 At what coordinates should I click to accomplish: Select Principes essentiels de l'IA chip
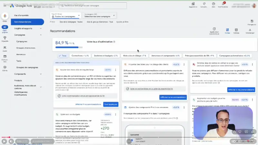tap(199, 56)
